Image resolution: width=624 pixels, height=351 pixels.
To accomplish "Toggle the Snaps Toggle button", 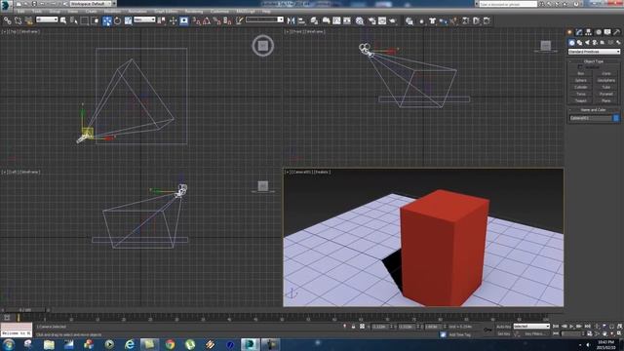I will pos(196,20).
